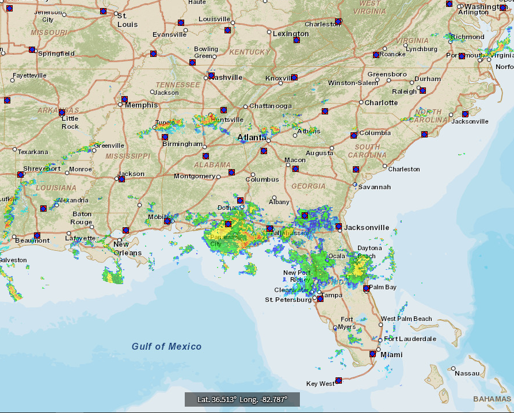This screenshot has width=514, height=413.
Task: Select the radar marker above New Orleans
Action: [x=125, y=230]
